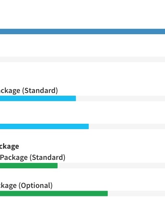Click the shorter light blue progress fill
The width and height of the screenshot is (165, 201).
(x=38, y=98)
